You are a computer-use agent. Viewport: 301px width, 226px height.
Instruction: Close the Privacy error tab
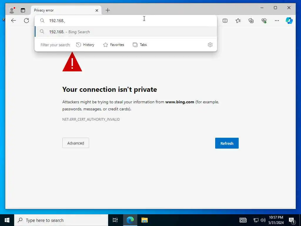(x=97, y=10)
